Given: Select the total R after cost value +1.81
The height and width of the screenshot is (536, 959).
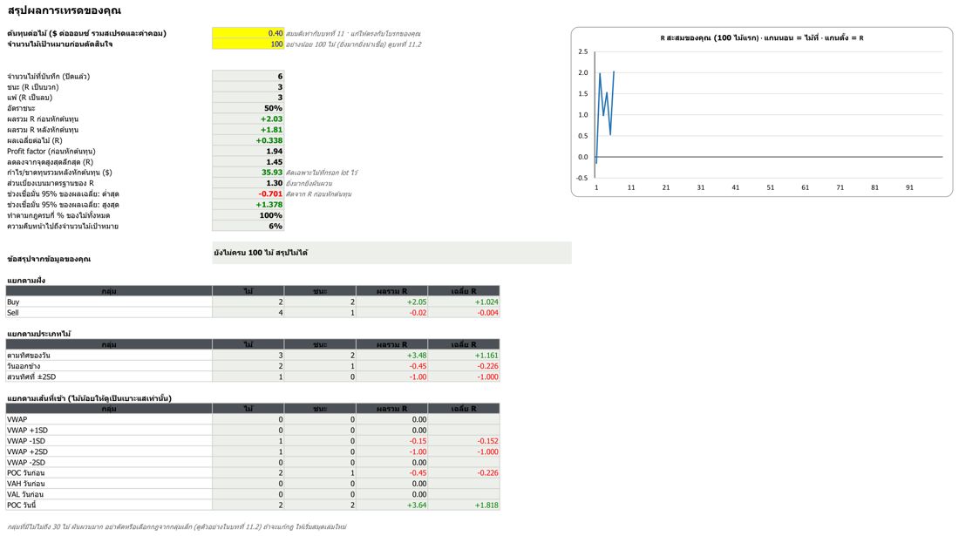Looking at the screenshot, I should click(248, 130).
